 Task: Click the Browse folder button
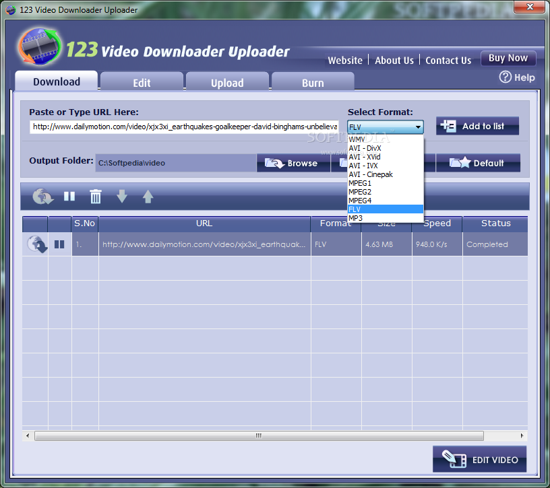tap(293, 163)
